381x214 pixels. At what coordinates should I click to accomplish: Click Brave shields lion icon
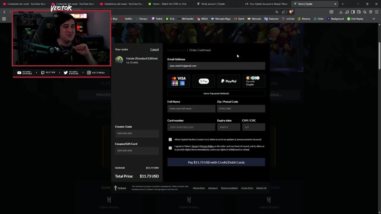click(291, 12)
